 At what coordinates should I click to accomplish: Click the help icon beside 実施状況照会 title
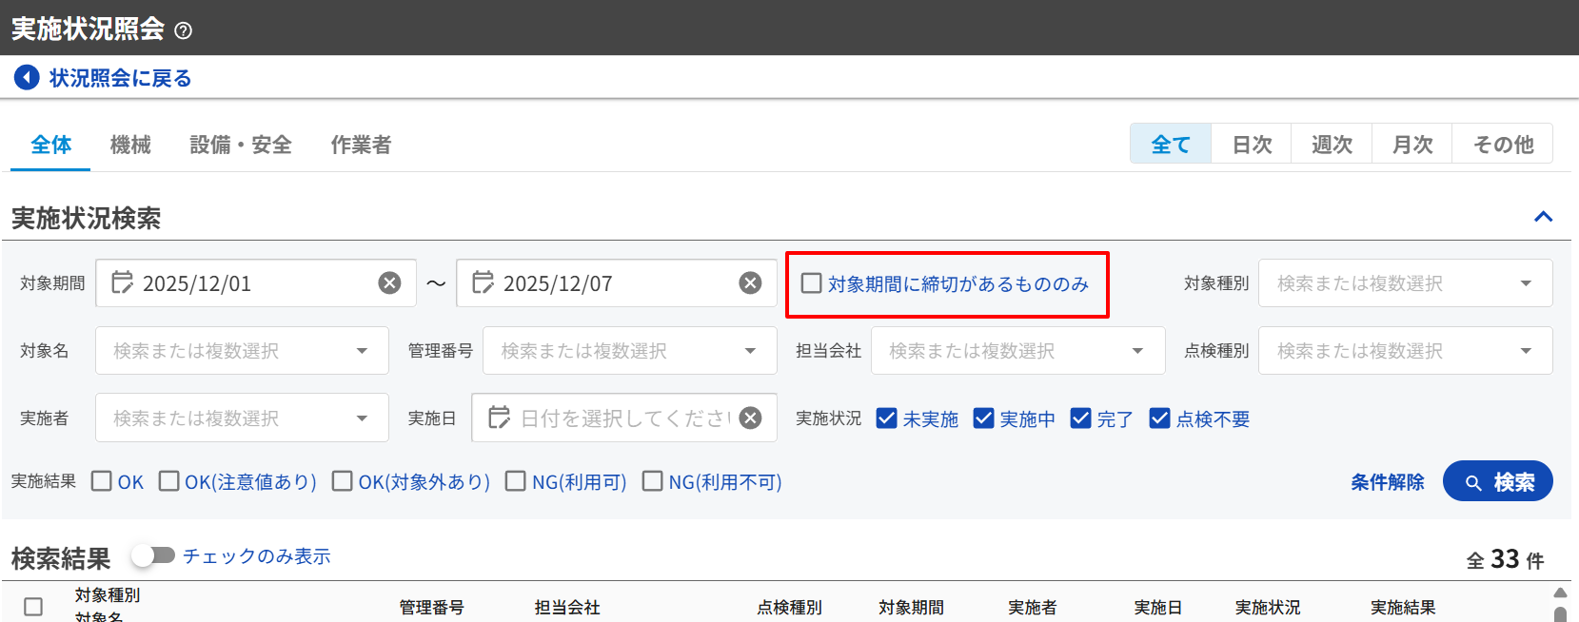click(184, 30)
